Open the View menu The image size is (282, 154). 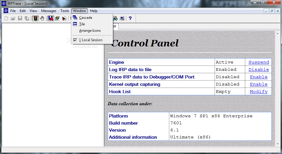34,11
